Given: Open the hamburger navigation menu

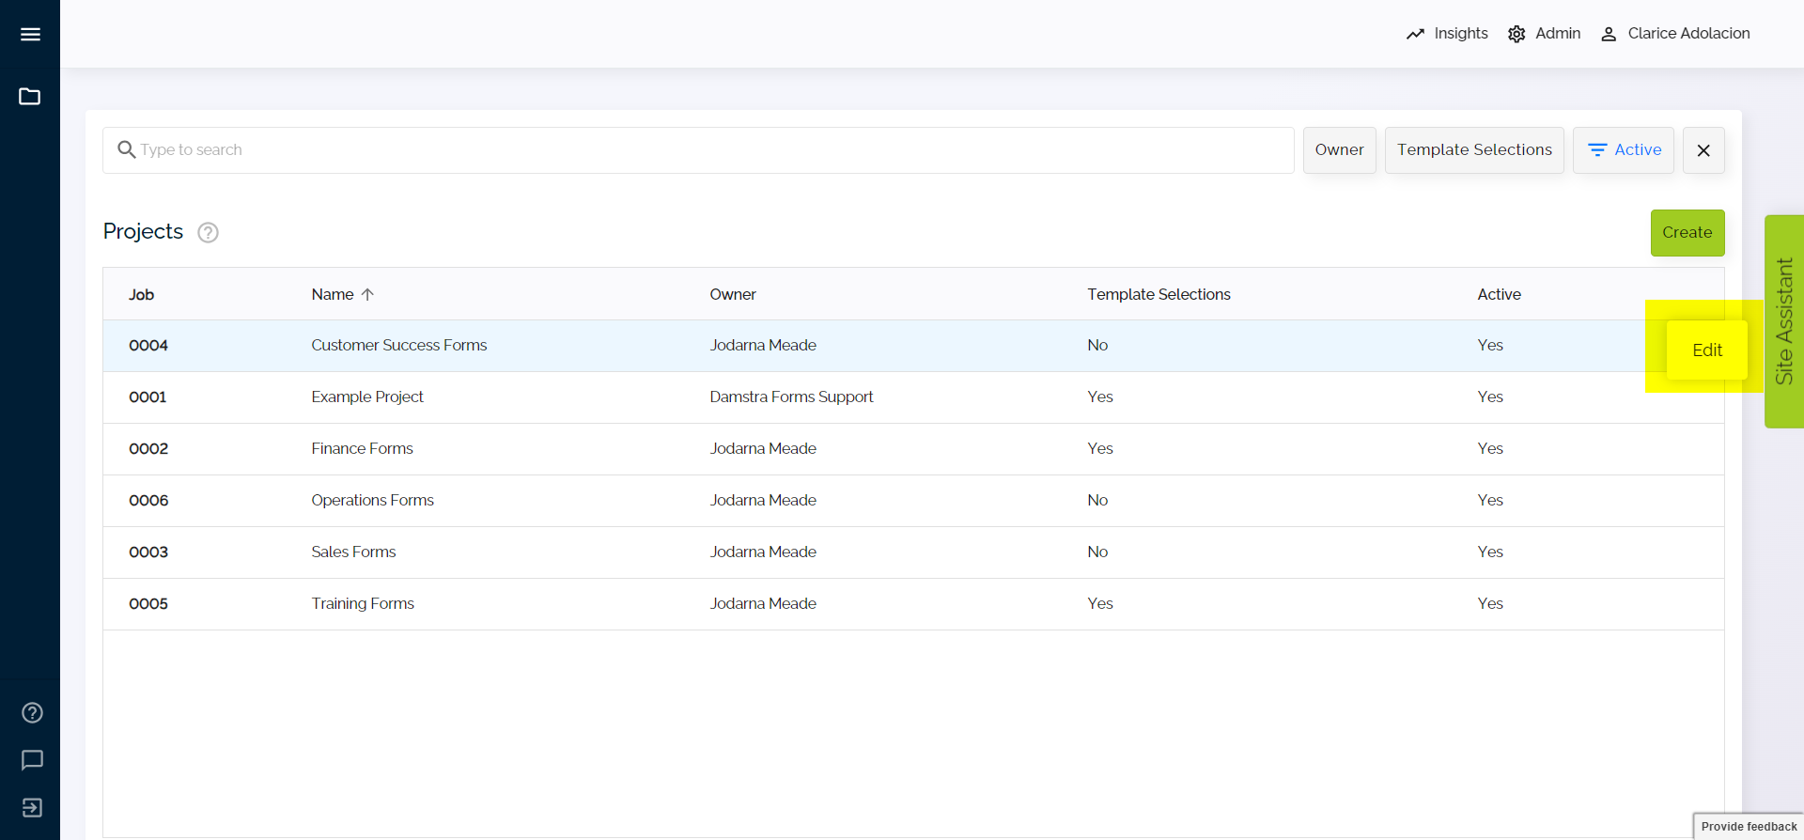Looking at the screenshot, I should 30,35.
